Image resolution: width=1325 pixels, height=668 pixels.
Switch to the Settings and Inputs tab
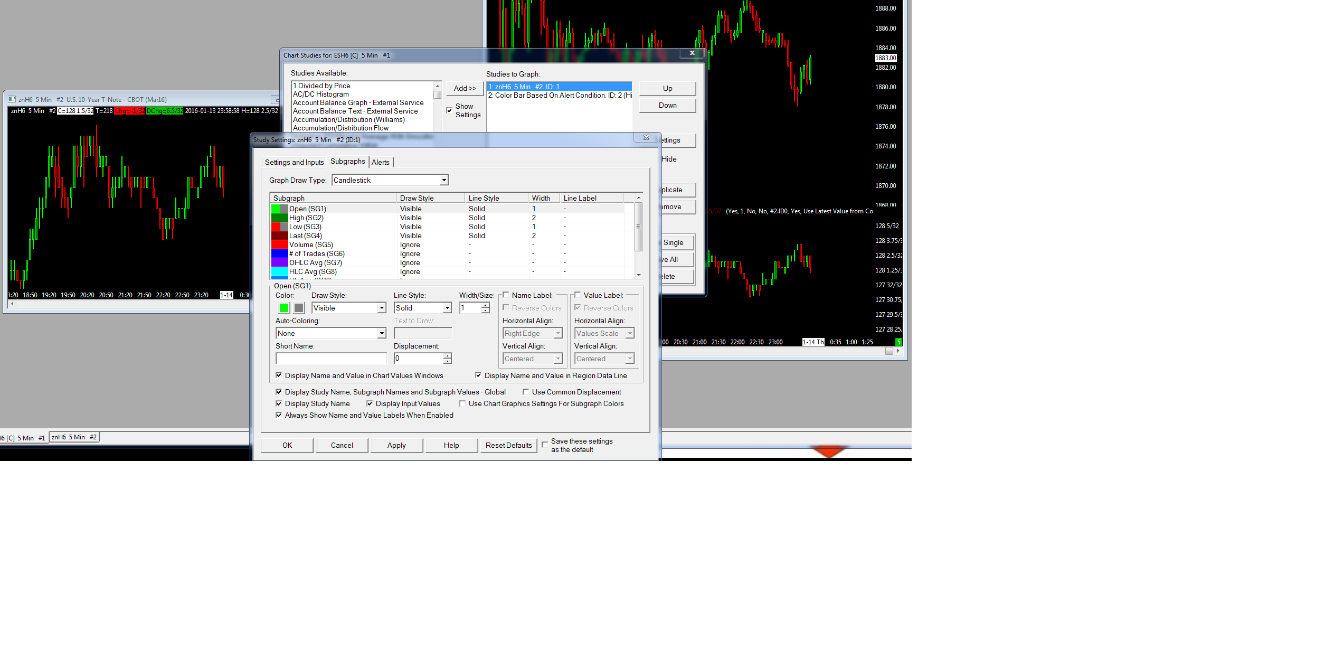[294, 162]
